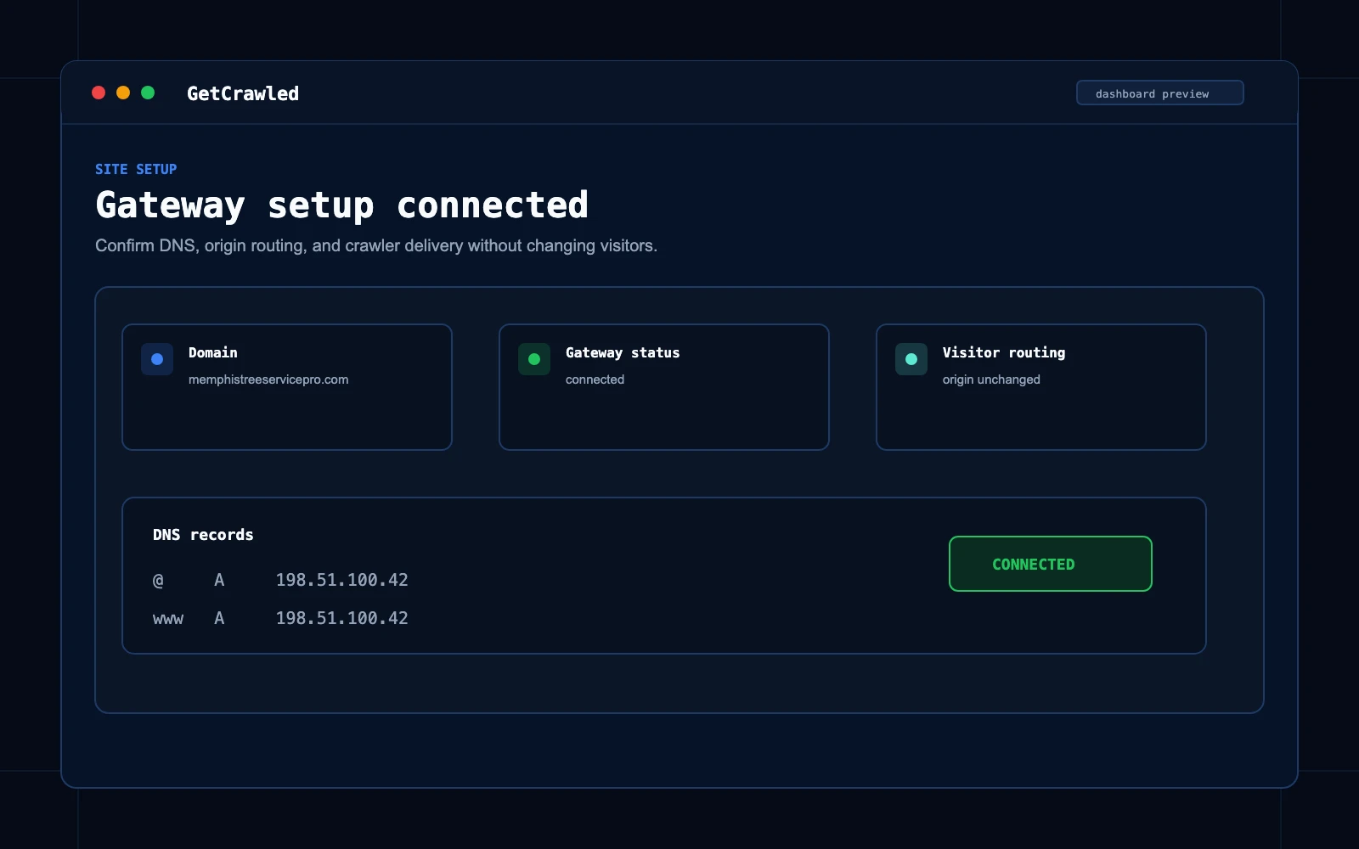This screenshot has height=849, width=1359.
Task: Click the www host in DNS records
Action: [x=168, y=619]
